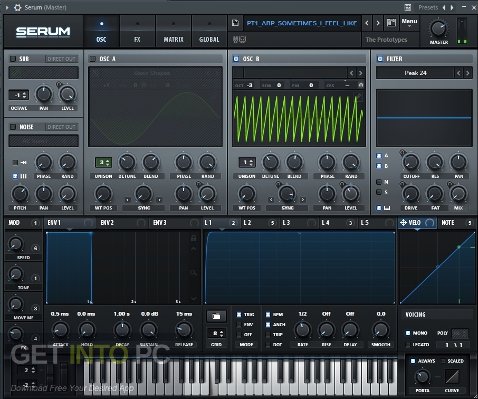Switch to the MATRIX tab
Screen dimensions: 478x399
tap(174, 32)
